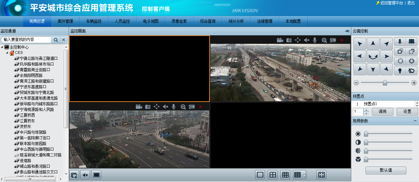Image resolution: width=419 pixels, height=182 pixels.
Task: Pan camera down with PTZ arrow
Action: [373, 69]
